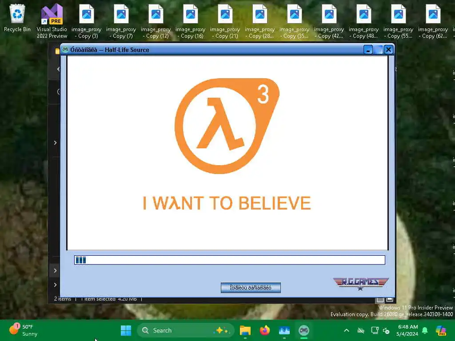Open the Recycle Bin desktop icon

[x=17, y=19]
